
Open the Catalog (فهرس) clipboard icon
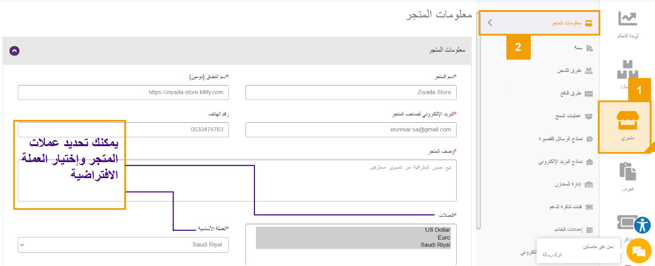click(x=628, y=171)
